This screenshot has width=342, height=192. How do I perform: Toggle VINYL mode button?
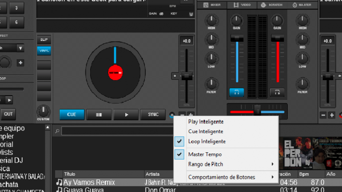[44, 51]
